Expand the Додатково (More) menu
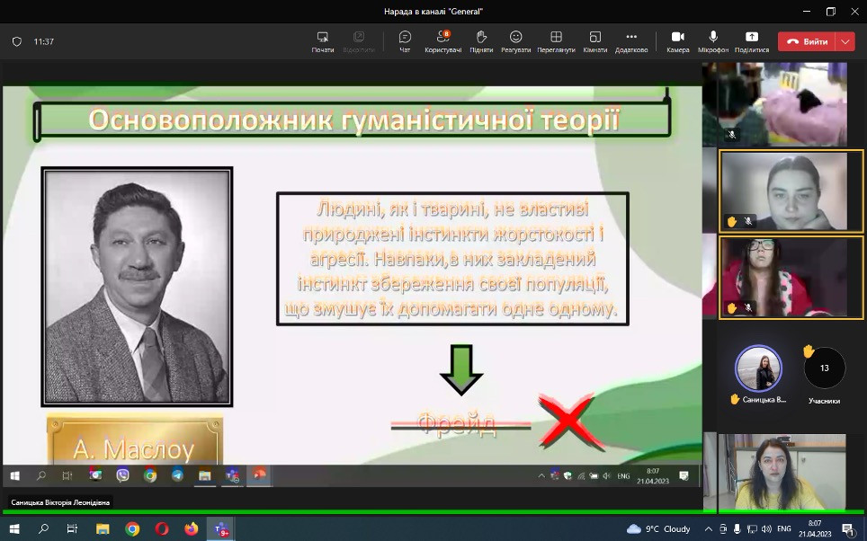This screenshot has width=867, height=541. [631, 41]
